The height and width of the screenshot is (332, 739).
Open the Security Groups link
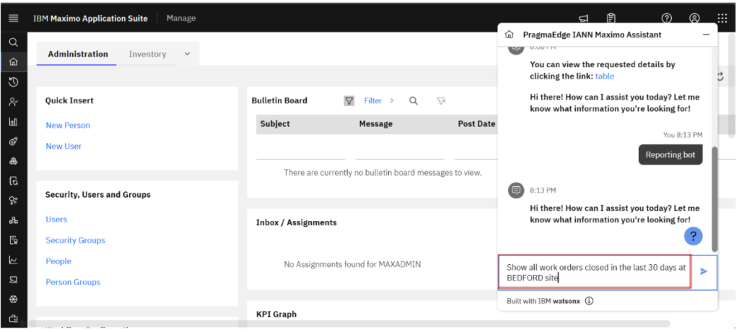point(75,240)
